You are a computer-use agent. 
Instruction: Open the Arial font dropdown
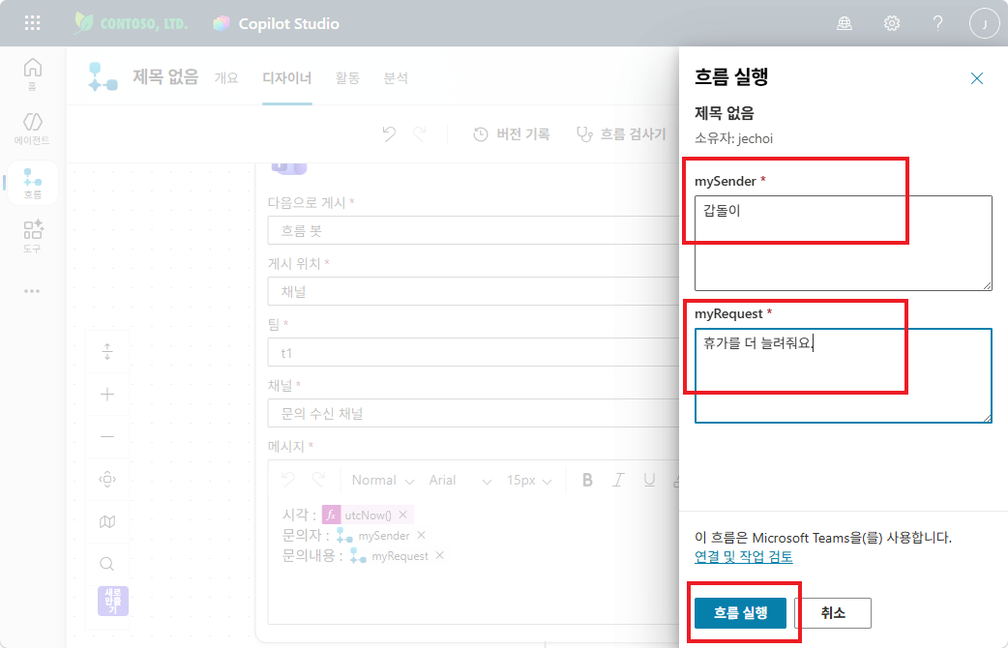pos(460,481)
